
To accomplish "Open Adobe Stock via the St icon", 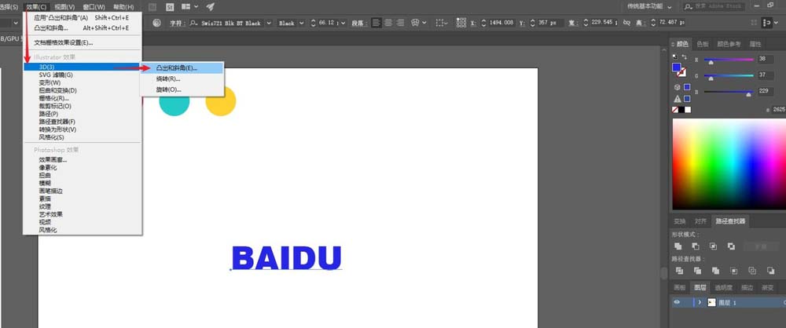I will point(170,7).
